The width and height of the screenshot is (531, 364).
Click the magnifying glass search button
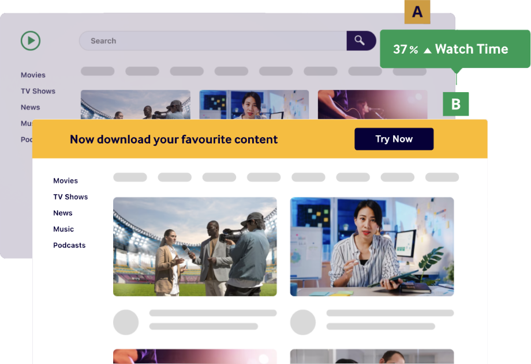click(361, 41)
